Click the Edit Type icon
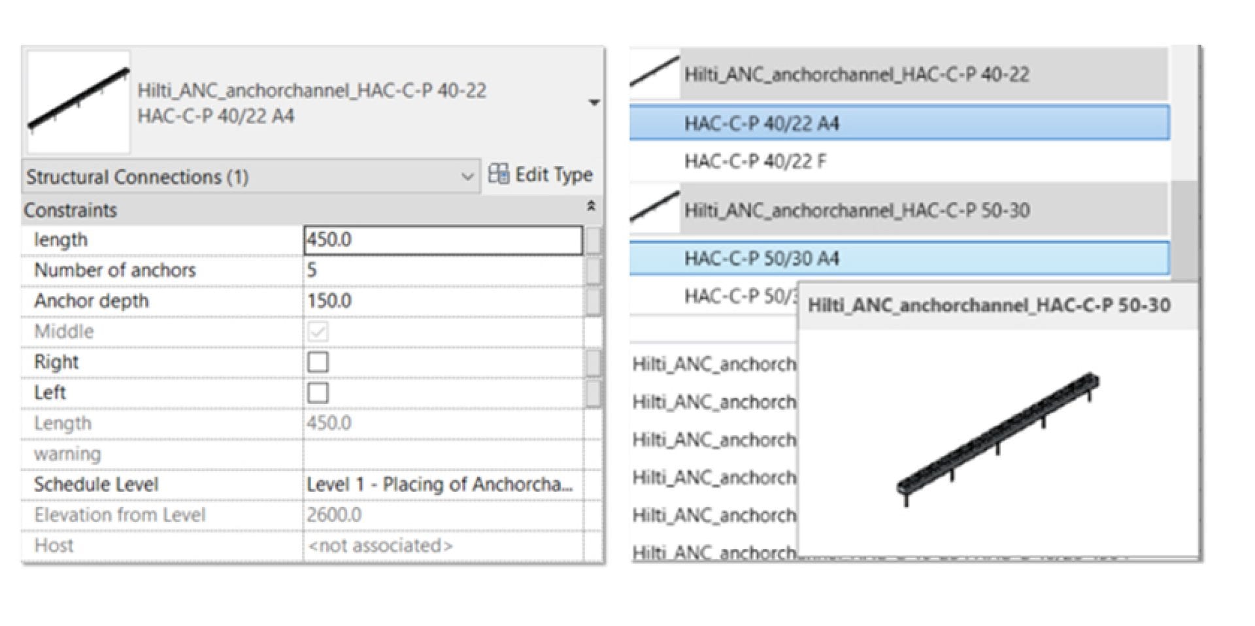This screenshot has width=1255, height=626. click(499, 174)
